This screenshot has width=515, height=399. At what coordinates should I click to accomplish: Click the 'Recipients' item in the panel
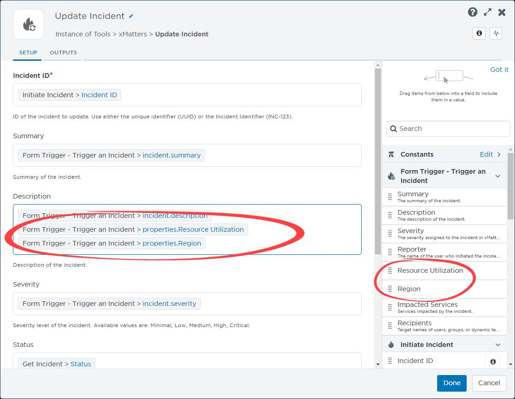pos(445,326)
